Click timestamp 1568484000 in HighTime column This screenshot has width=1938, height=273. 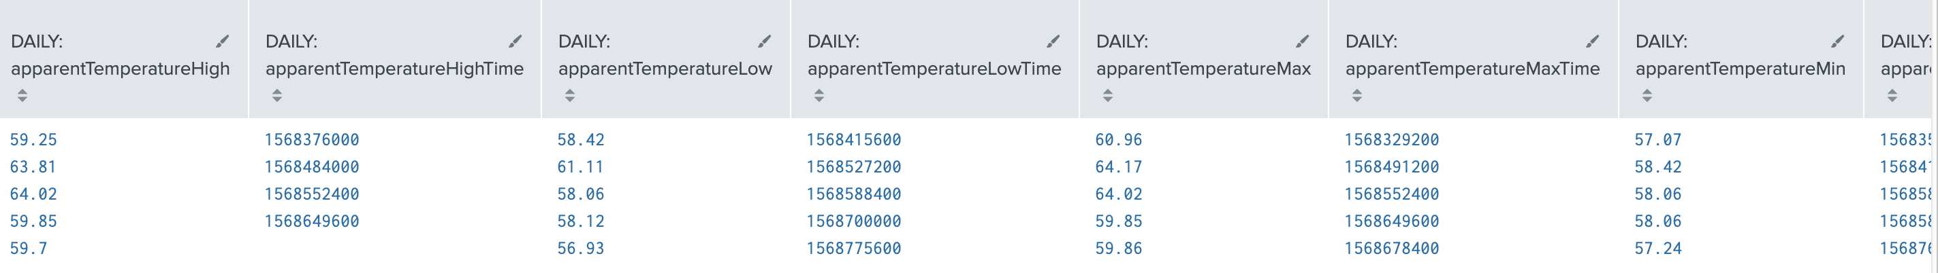tap(311, 166)
